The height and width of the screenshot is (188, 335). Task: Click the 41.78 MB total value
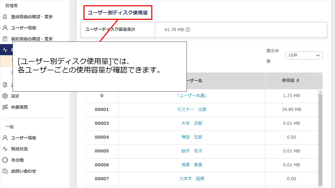coord(174,30)
